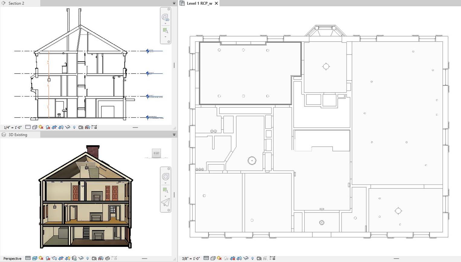The image size is (461, 262).
Task: Click the paper airplane fly icon in 3D navigation bar
Action: pyautogui.click(x=165, y=202)
